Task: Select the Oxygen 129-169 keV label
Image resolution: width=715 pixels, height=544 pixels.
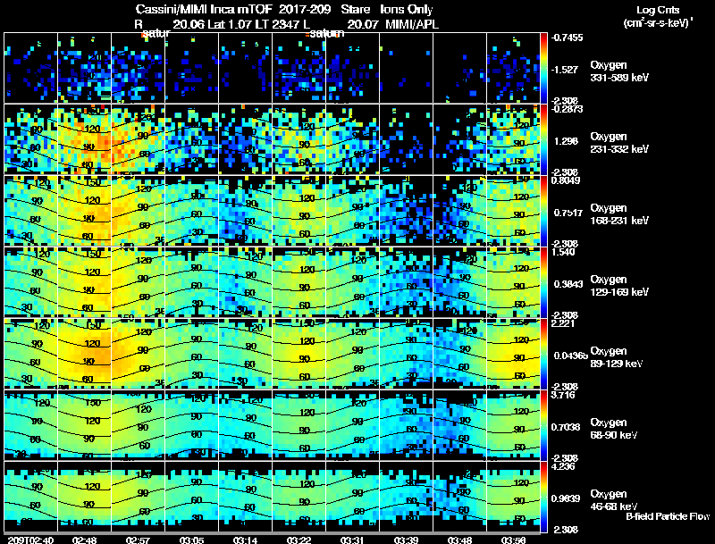Action: tap(619, 286)
